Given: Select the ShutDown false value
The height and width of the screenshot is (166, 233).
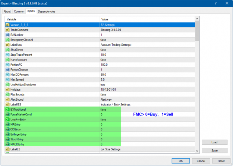Looking at the screenshot, I should [103, 50].
